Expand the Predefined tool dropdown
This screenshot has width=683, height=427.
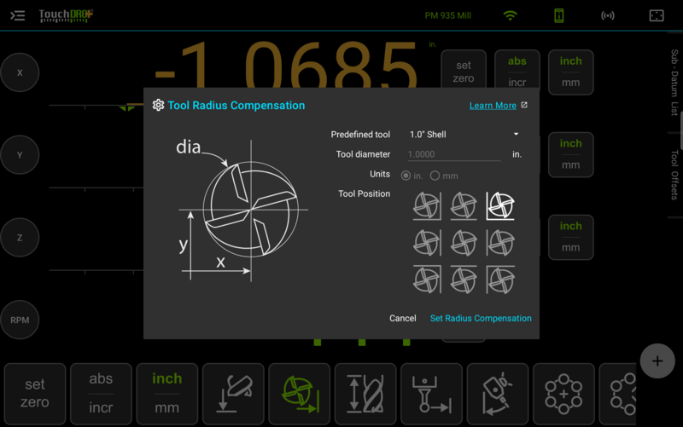[x=464, y=135]
